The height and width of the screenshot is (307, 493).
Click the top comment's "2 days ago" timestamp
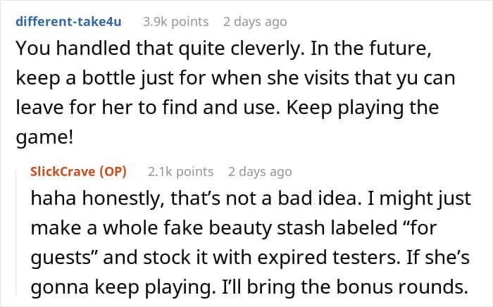(x=255, y=22)
